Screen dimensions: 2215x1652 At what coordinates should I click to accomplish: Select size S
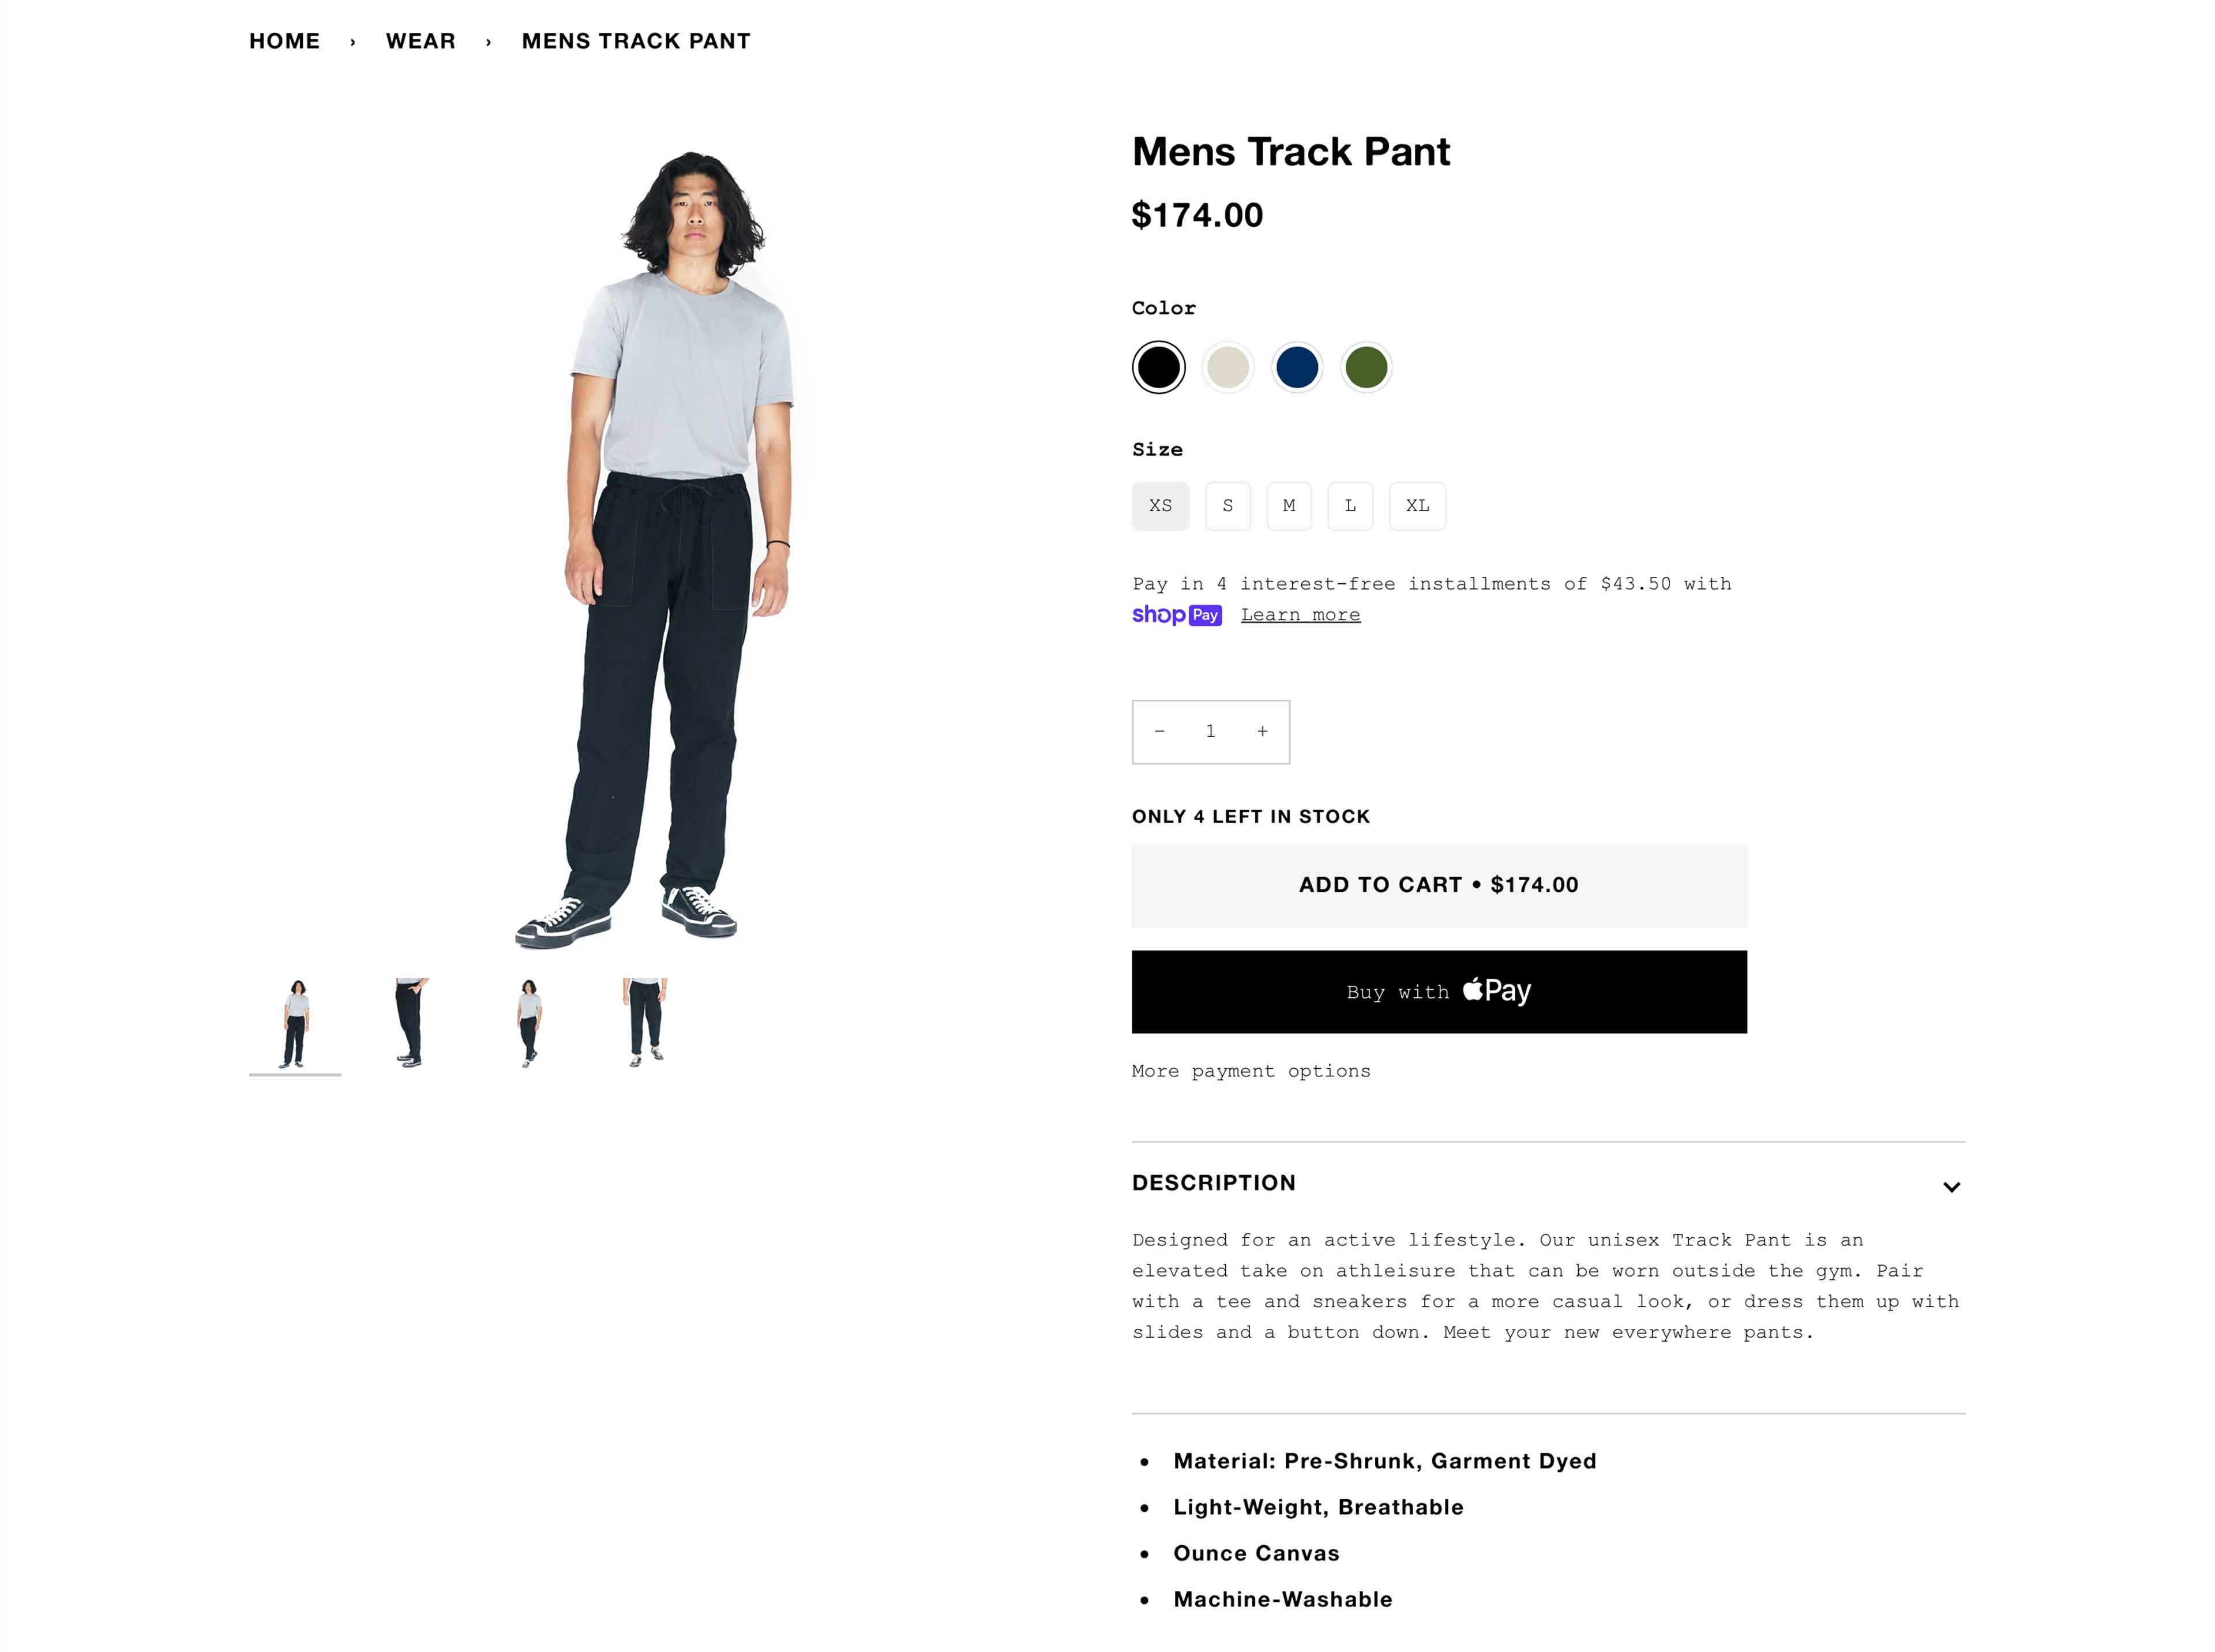(x=1228, y=506)
